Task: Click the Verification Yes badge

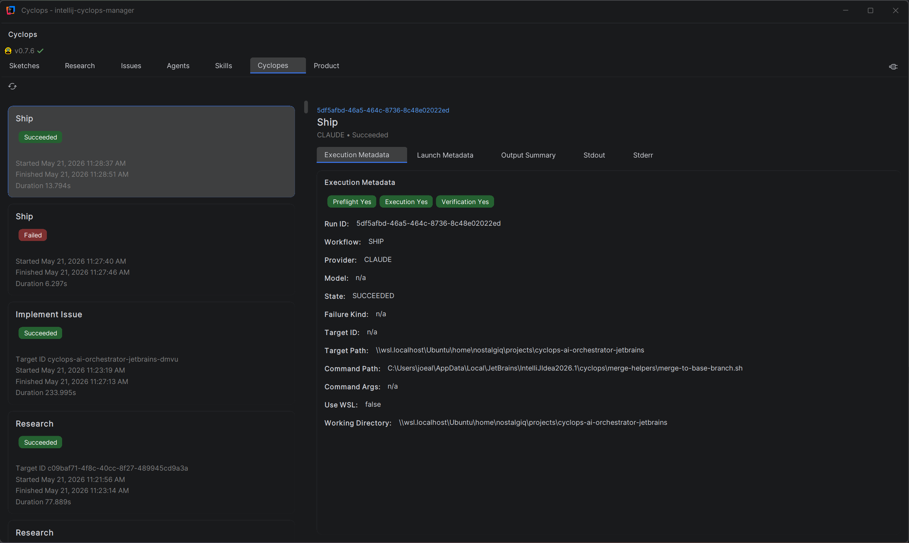Action: [x=465, y=202]
